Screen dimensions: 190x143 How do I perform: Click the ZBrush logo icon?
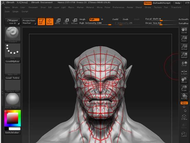point(3,3)
